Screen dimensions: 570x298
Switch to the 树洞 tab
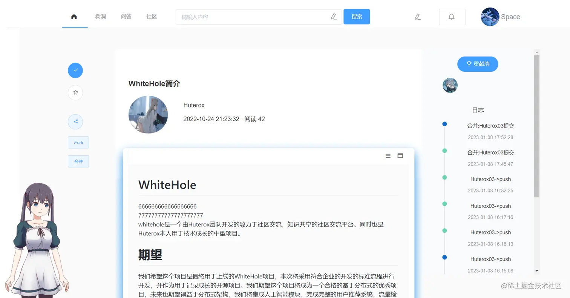(x=100, y=17)
